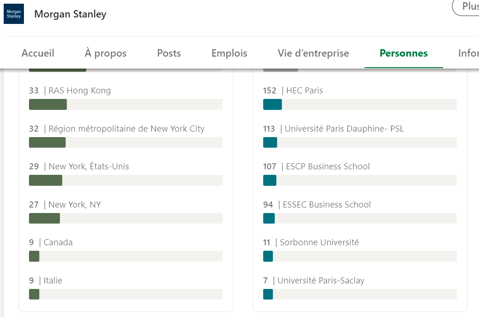Select the Personnes tab
Screen dimensions: 479x317
point(404,53)
